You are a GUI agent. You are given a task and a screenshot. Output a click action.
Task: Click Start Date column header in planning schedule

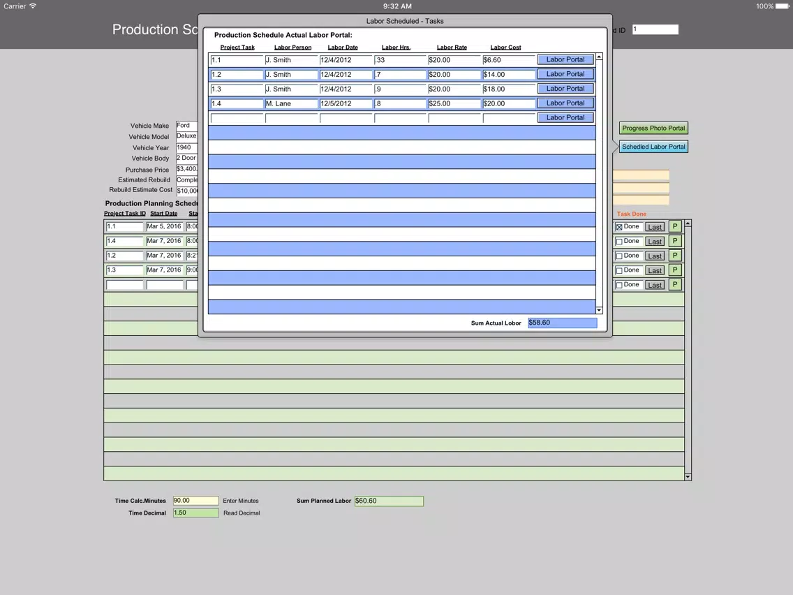164,214
